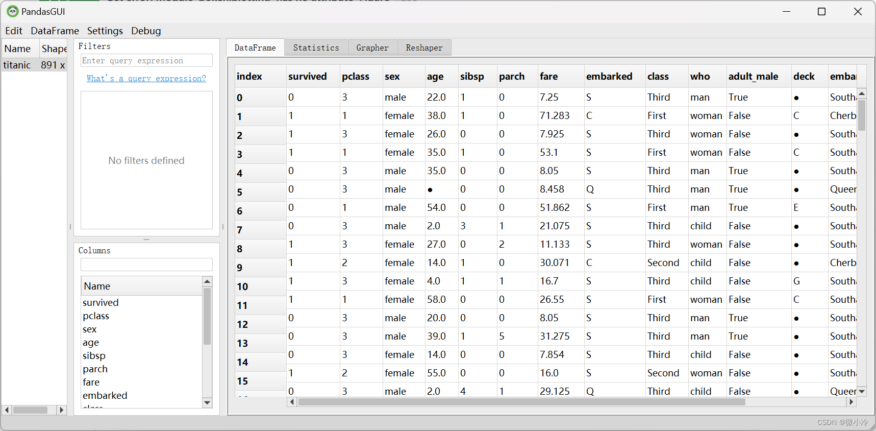
Task: Open the DataFrame menu
Action: click(55, 31)
